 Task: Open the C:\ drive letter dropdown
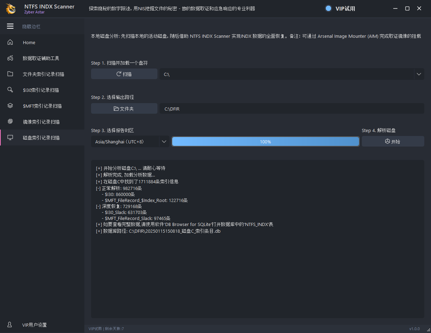coord(292,74)
